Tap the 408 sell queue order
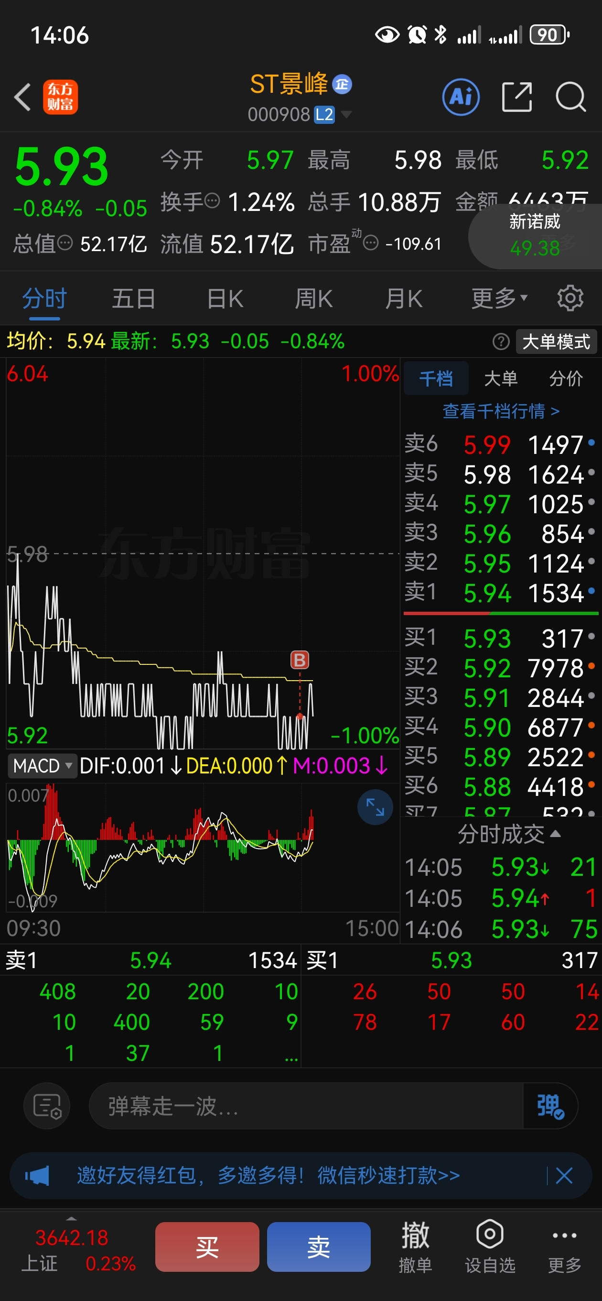The width and height of the screenshot is (602, 1301). click(x=57, y=992)
